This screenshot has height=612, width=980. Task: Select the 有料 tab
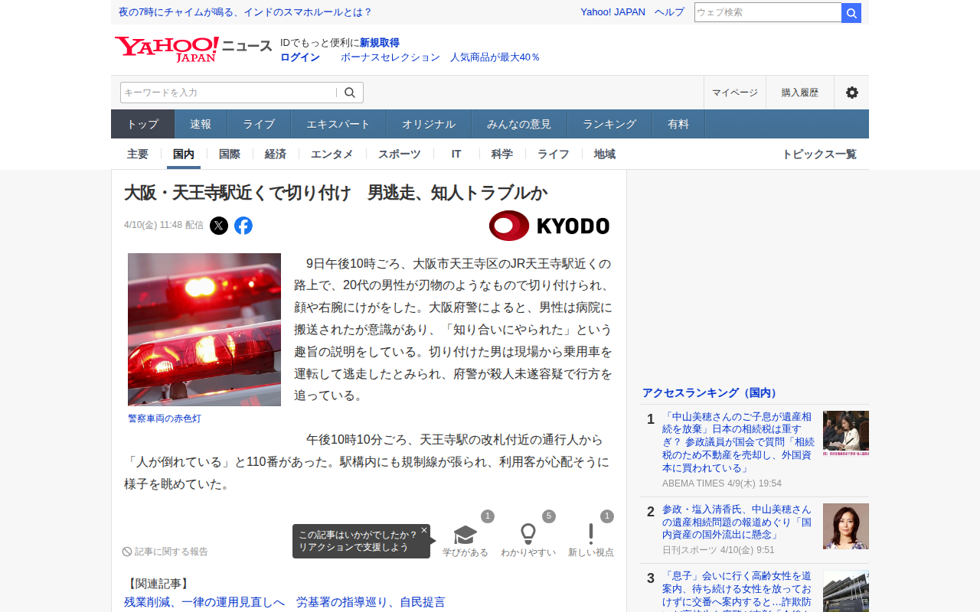tap(678, 124)
